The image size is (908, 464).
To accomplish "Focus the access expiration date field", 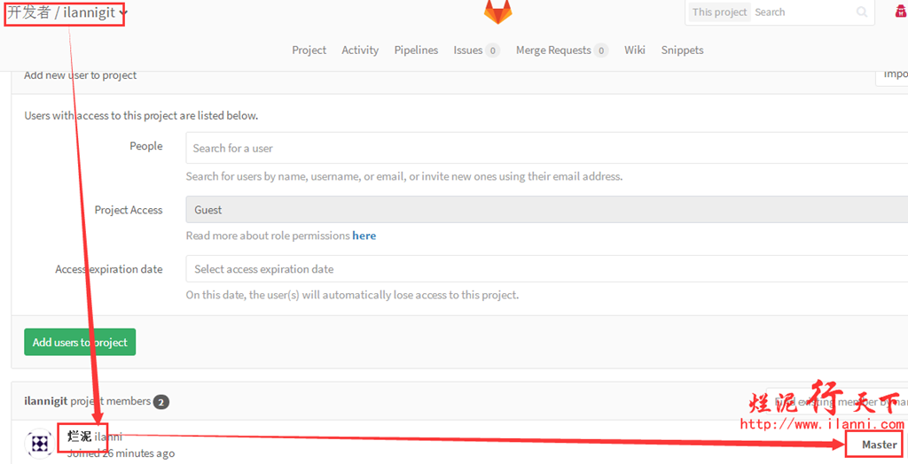I will 546,269.
